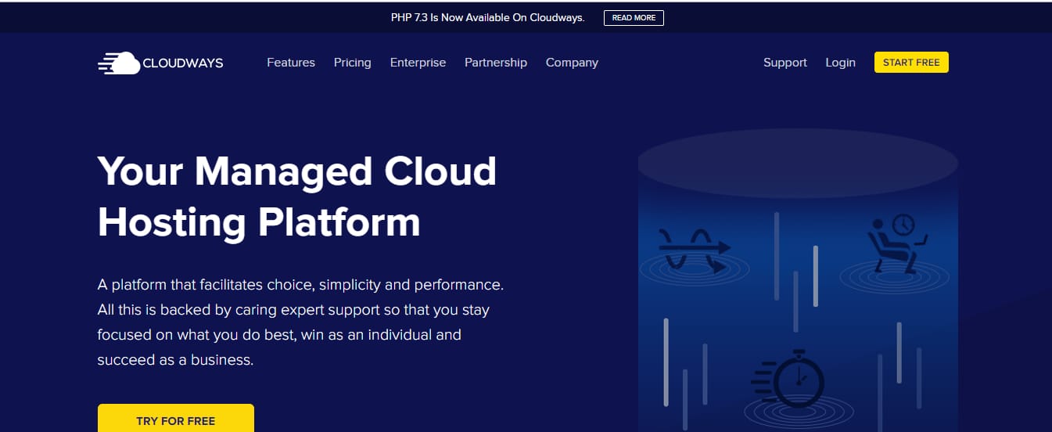This screenshot has height=432, width=1052.
Task: Go to the Pricing page
Action: click(352, 63)
